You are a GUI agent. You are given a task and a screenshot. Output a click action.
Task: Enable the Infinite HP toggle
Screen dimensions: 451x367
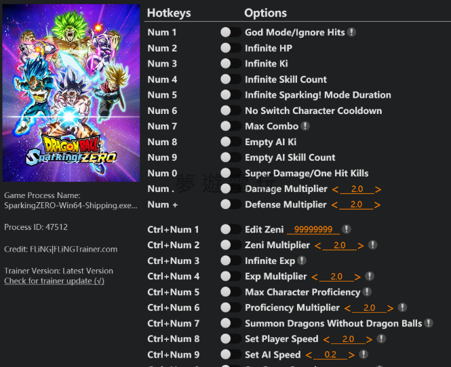(x=231, y=48)
